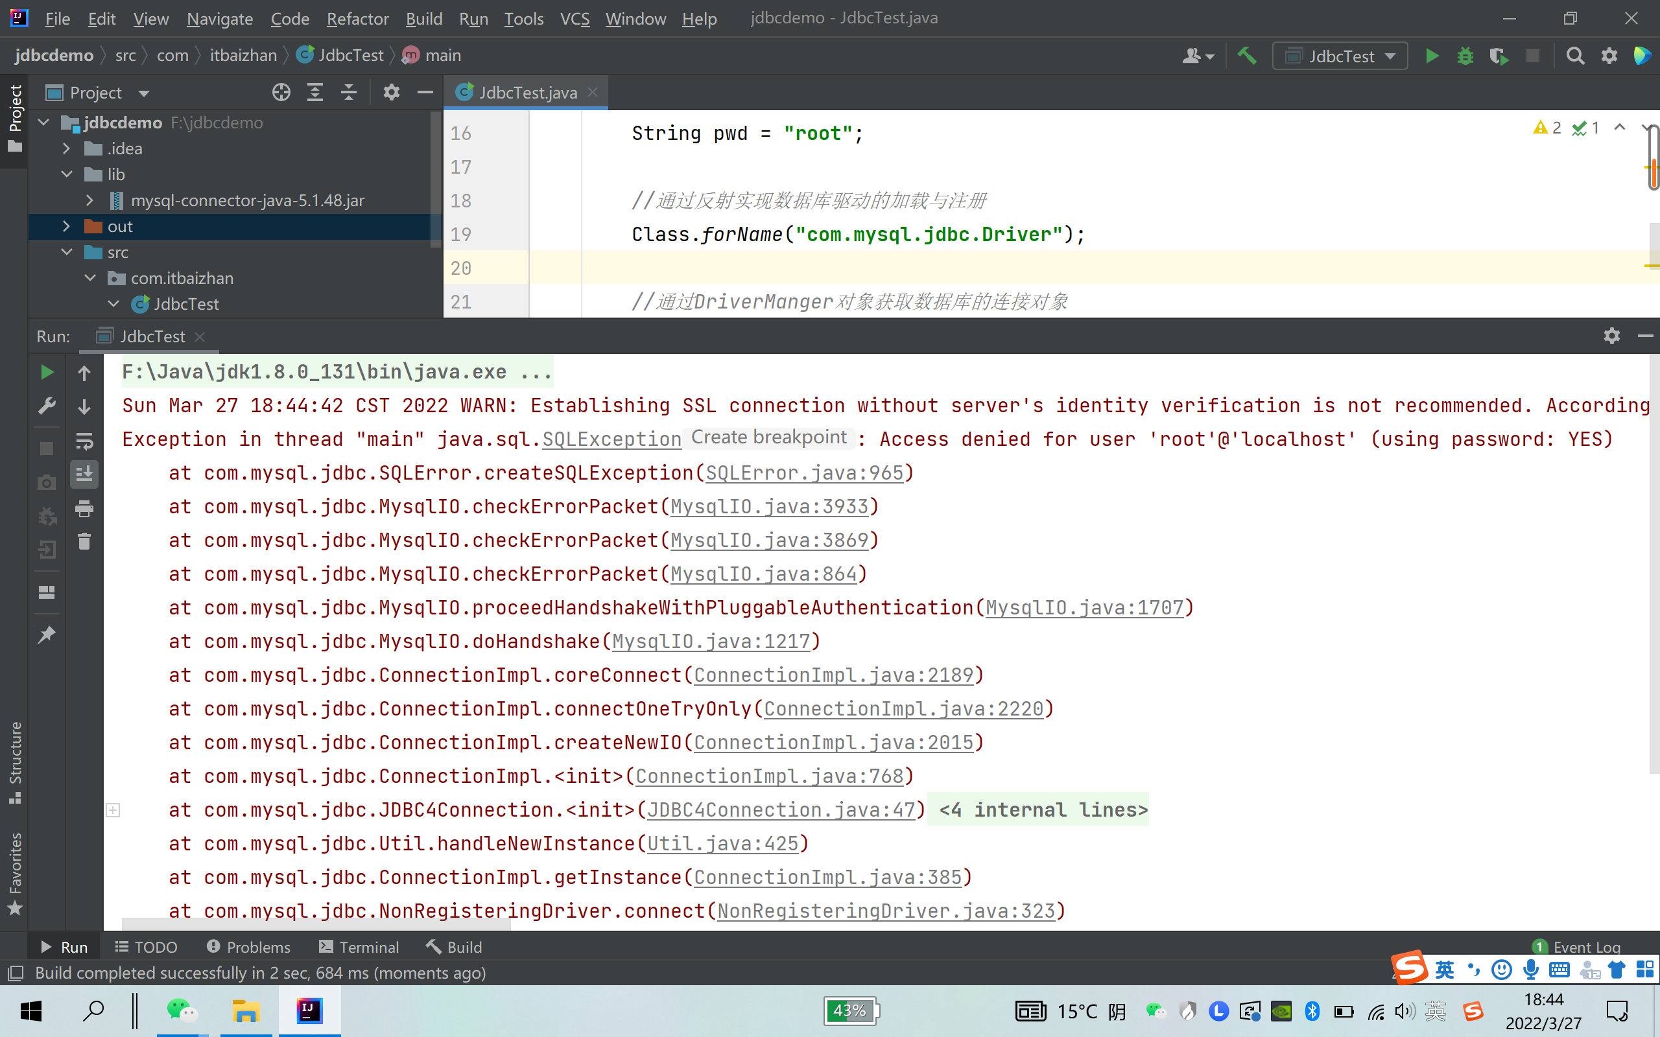Screen dimensions: 1660x1037
Task: Click down the stack trace arrow
Action: (x=84, y=407)
